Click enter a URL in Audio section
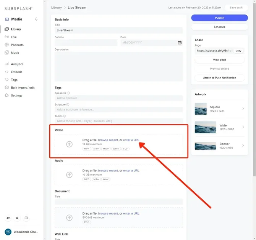The width and height of the screenshot is (256, 240). click(x=131, y=170)
